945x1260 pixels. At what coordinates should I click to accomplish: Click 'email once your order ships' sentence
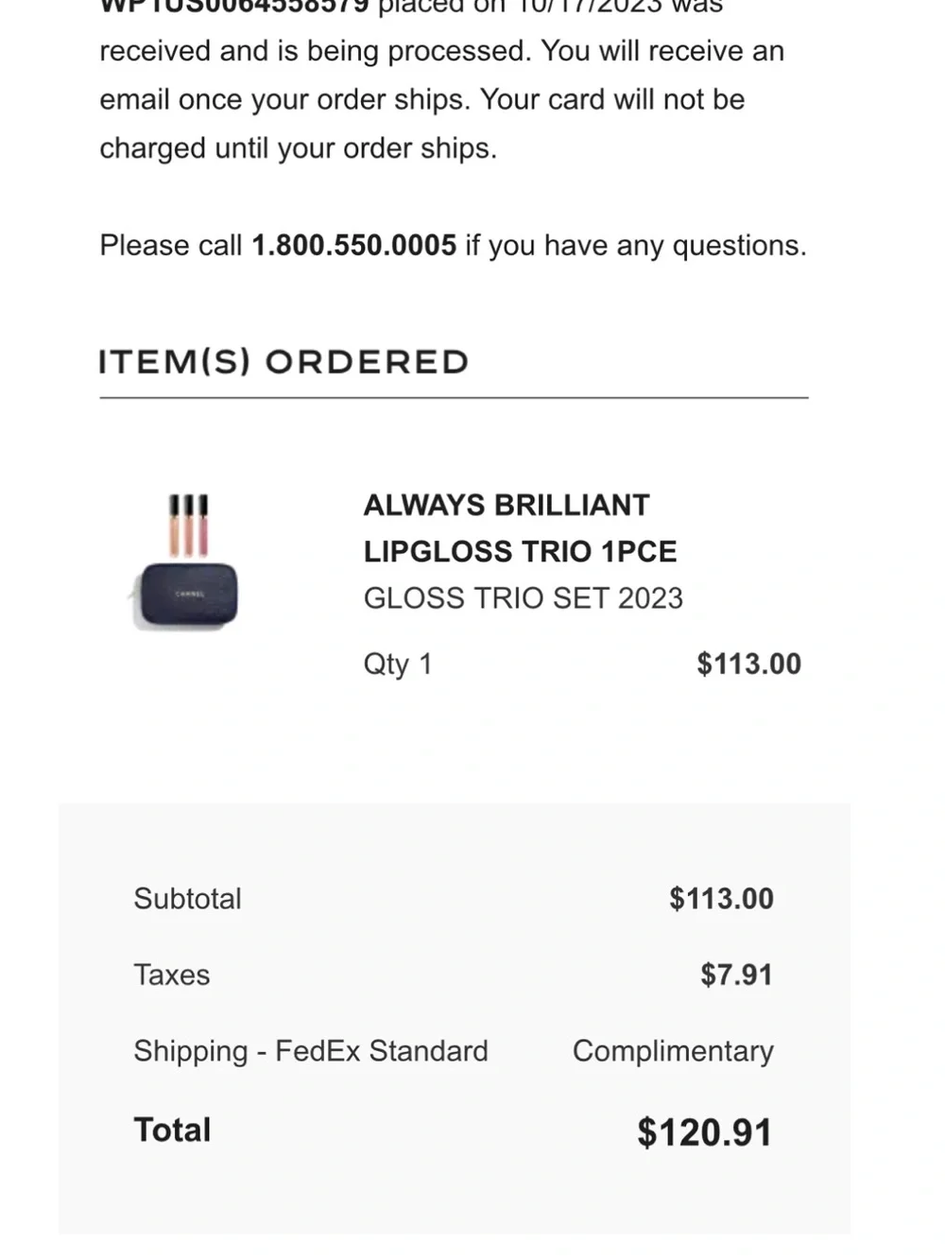[284, 100]
